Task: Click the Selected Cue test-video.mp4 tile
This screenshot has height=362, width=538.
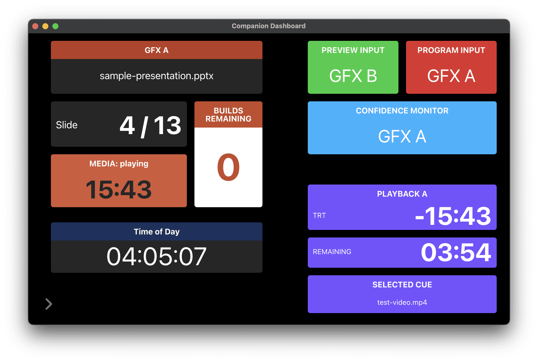Action: (x=402, y=294)
